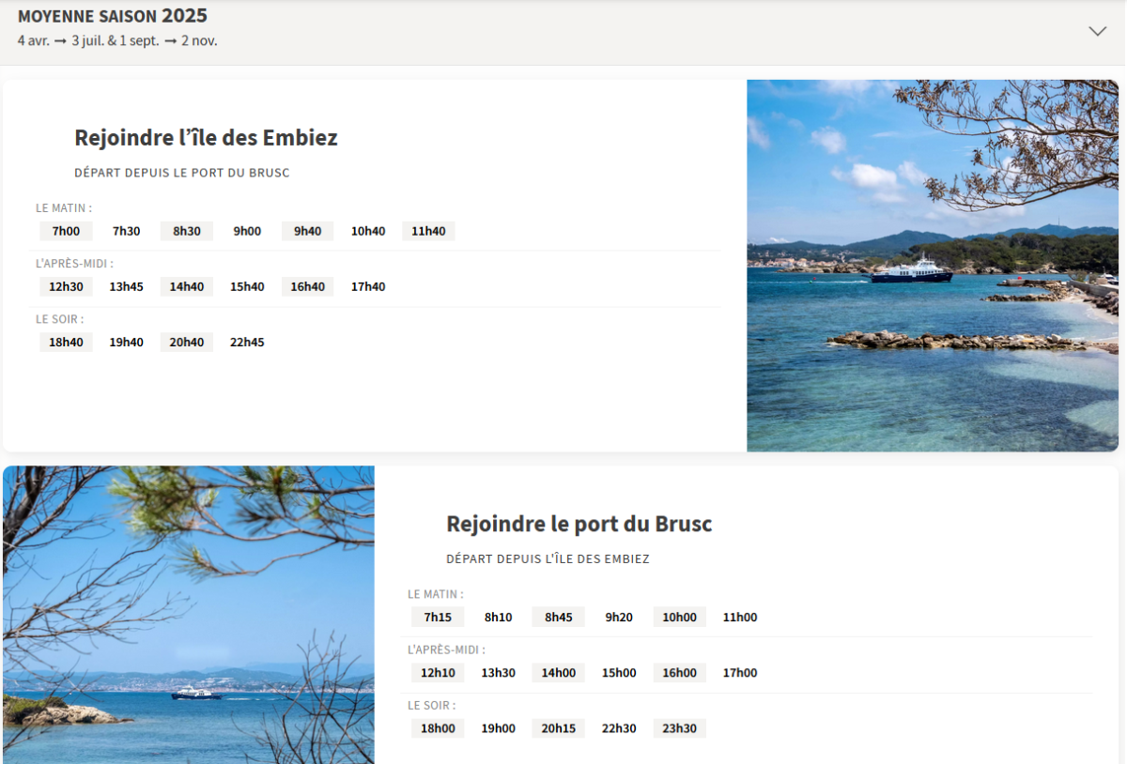Select the 14h40 departure time
This screenshot has width=1127, height=764.
187,286
